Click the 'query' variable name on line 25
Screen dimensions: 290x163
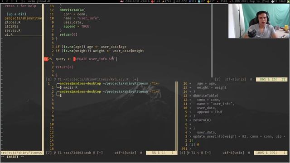[x=60, y=59]
